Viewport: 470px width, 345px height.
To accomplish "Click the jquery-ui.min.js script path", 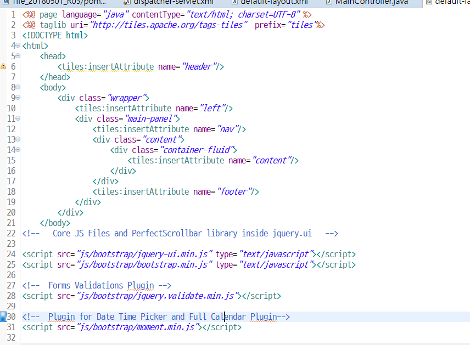I will point(145,254).
